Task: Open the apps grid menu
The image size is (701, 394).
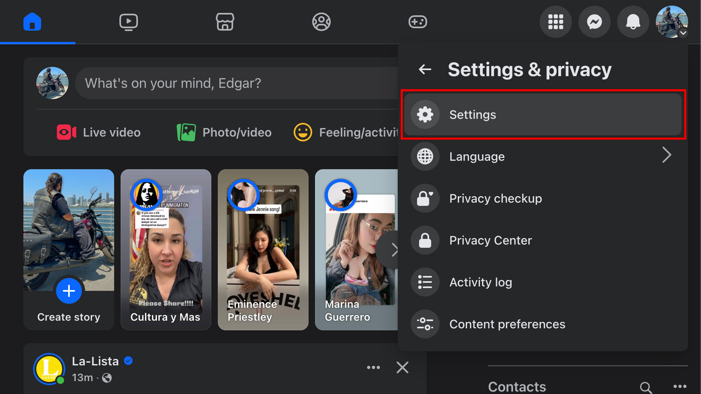Action: click(555, 22)
